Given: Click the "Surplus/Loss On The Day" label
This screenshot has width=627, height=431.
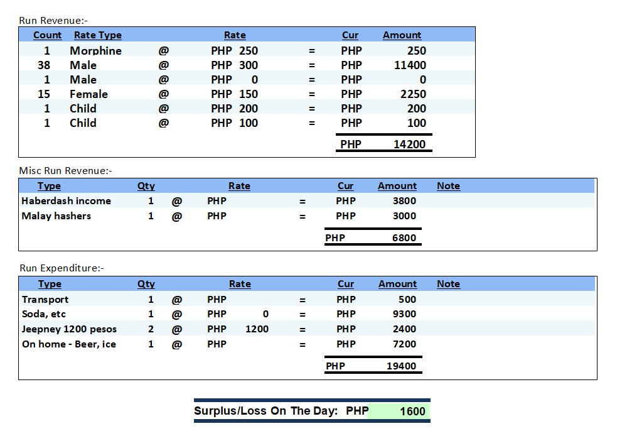Looking at the screenshot, I should [266, 412].
